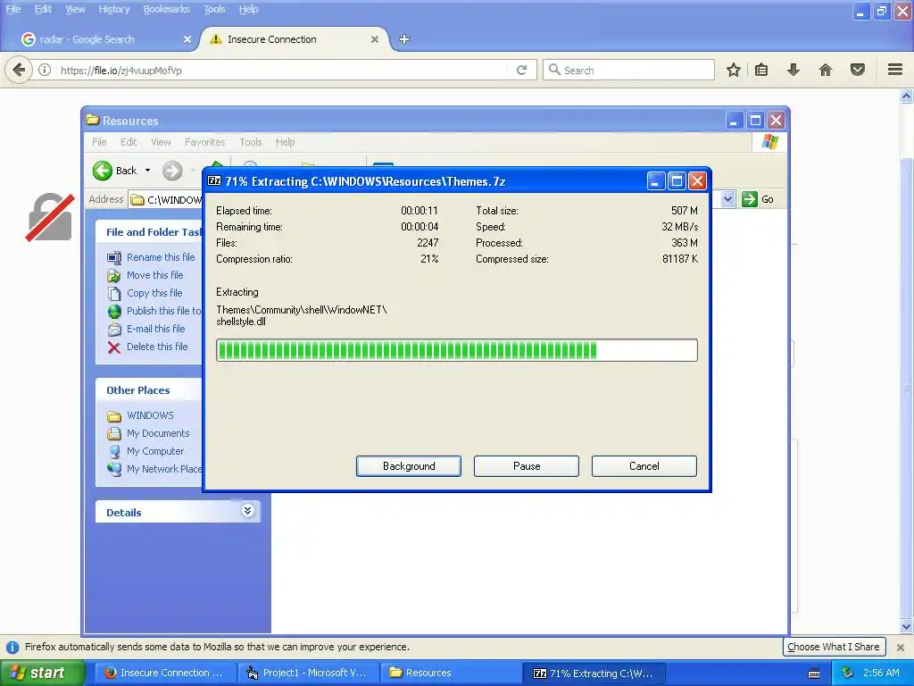Click Forward arrow in Resources window

(172, 171)
